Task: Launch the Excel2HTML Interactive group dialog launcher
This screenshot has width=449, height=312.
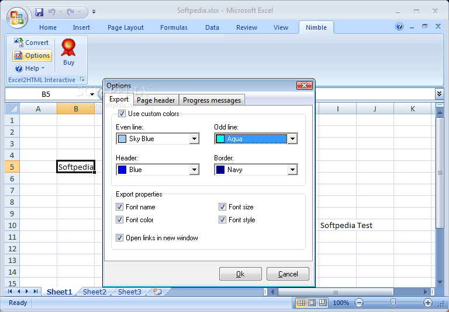Action: [x=82, y=79]
